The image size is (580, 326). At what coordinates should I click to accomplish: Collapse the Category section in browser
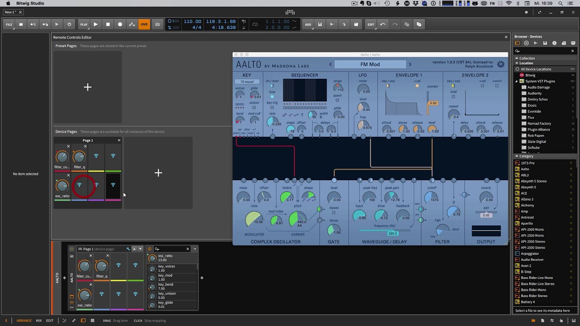coord(517,156)
